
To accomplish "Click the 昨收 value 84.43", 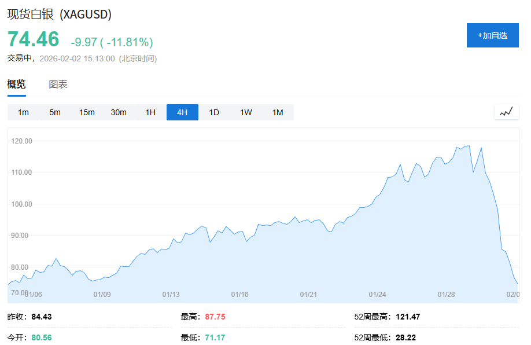I will click(x=42, y=317).
